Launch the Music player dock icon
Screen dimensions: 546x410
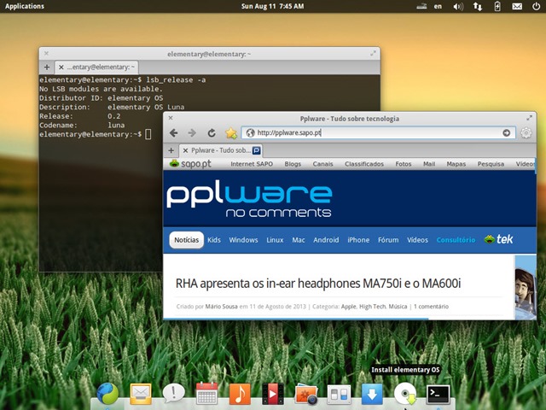pyautogui.click(x=240, y=394)
